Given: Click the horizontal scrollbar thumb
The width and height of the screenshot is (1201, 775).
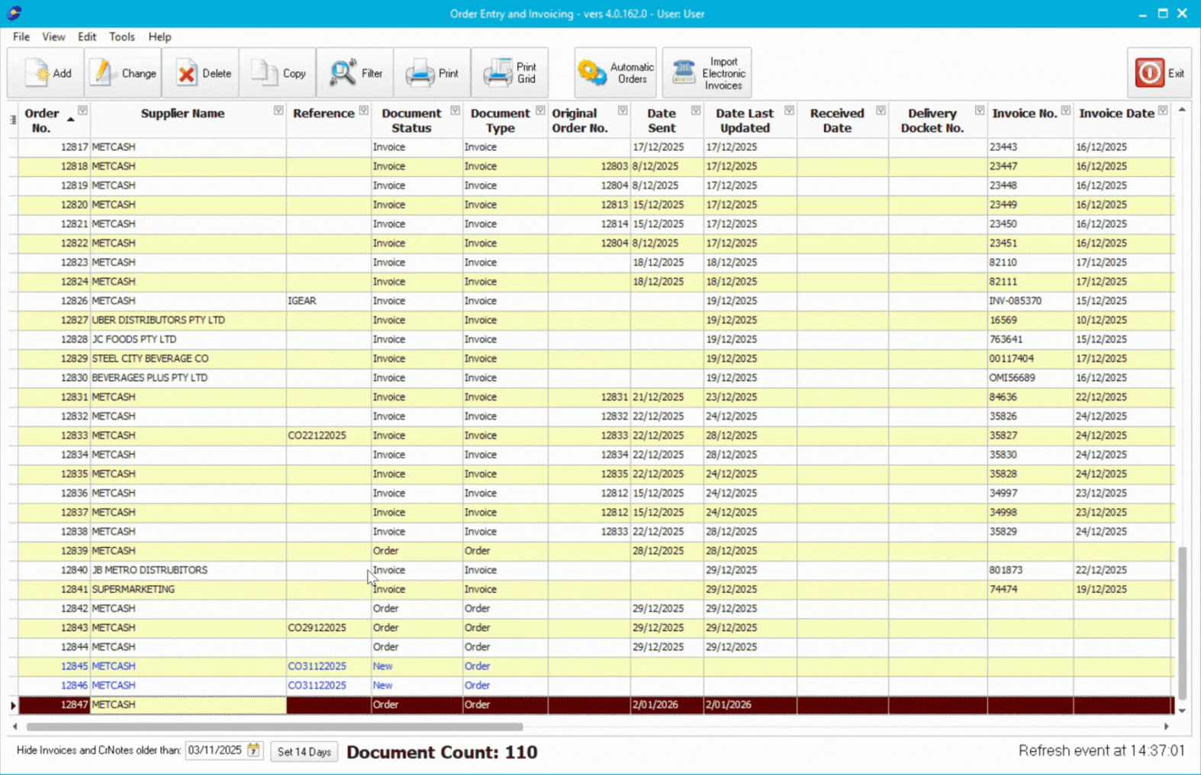Looking at the screenshot, I should [275, 727].
